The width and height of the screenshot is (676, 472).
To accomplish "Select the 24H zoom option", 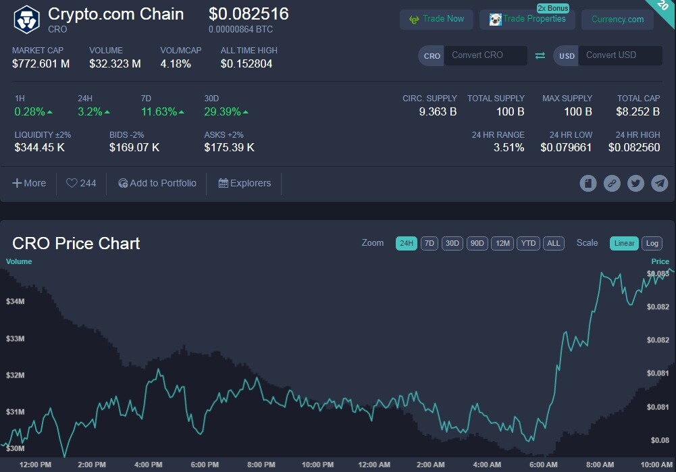I will pos(406,243).
